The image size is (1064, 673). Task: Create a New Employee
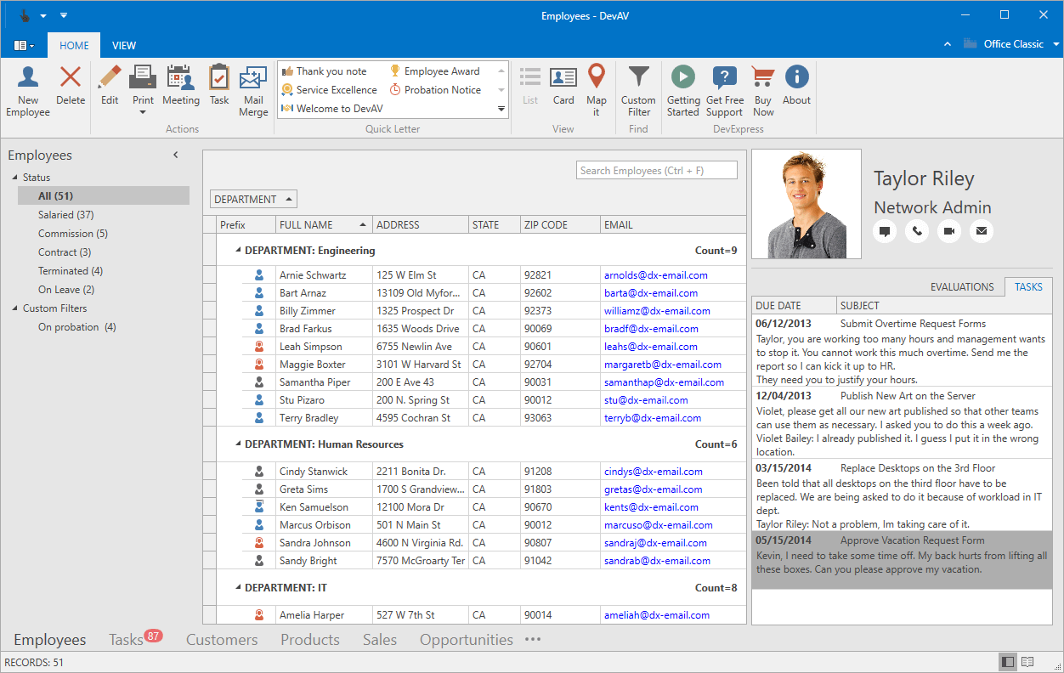click(x=27, y=89)
